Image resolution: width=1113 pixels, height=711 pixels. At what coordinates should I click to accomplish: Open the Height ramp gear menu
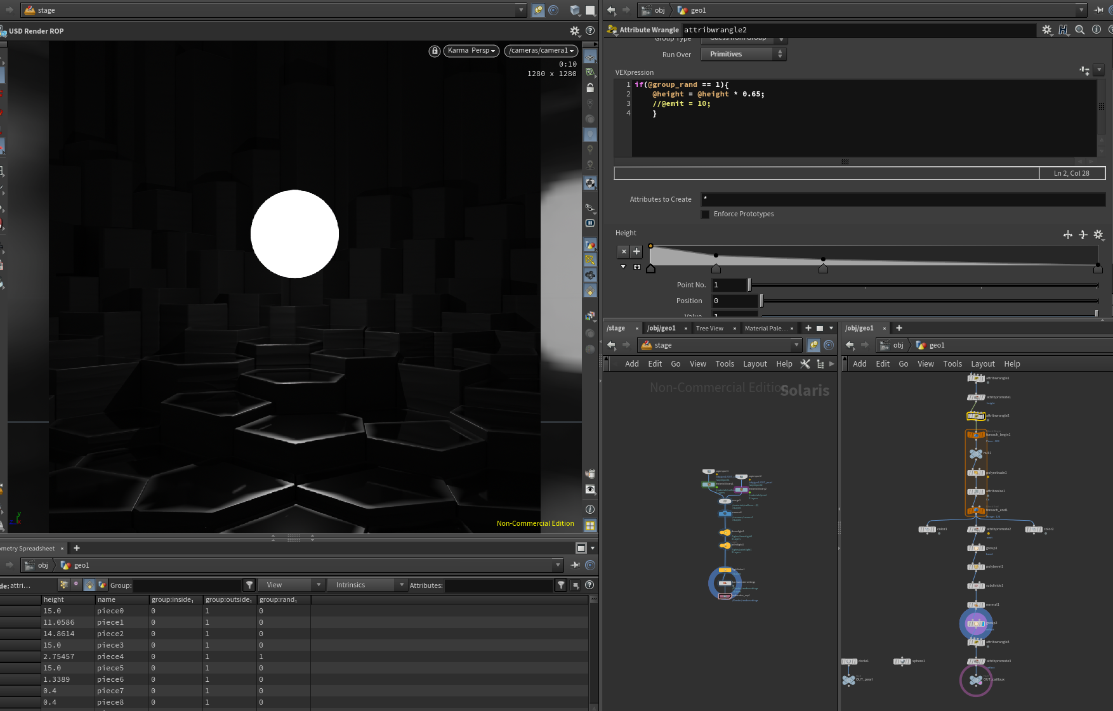pos(1098,235)
